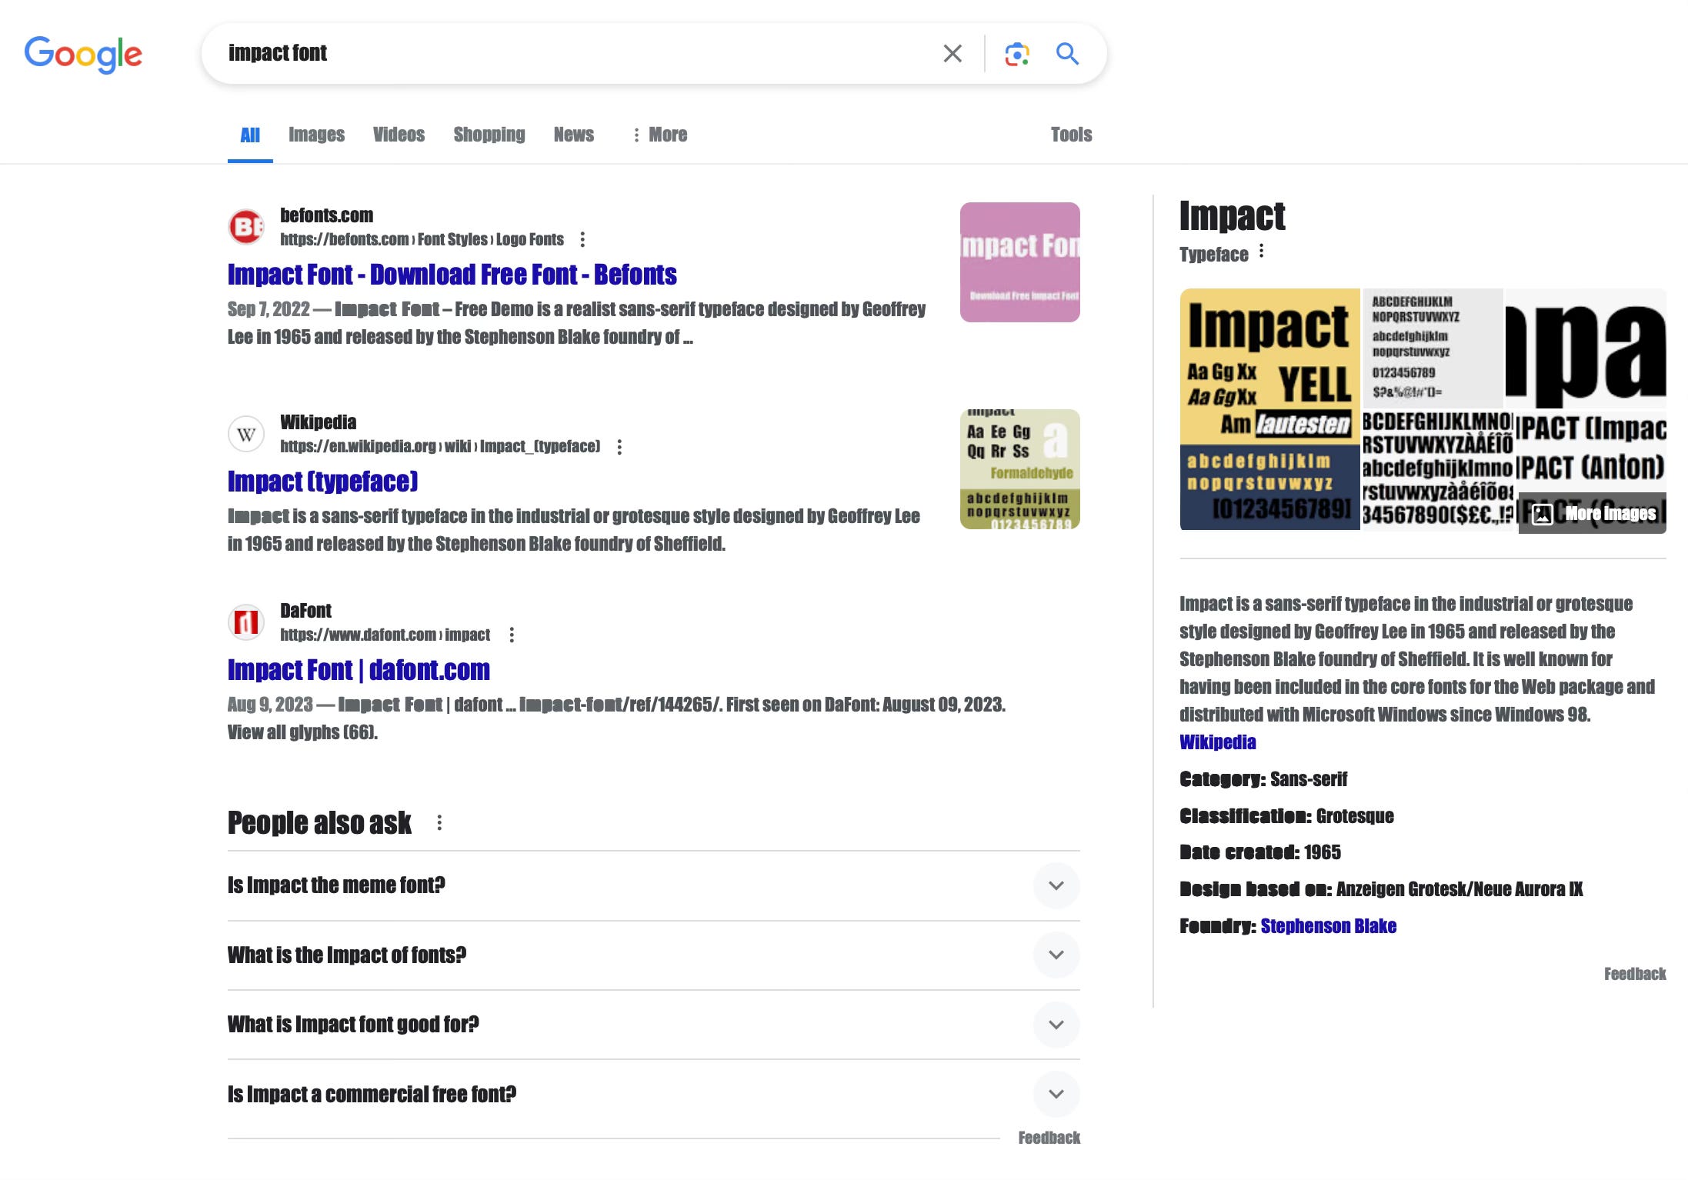This screenshot has height=1180, width=1688.
Task: Open befonts.com result options menu
Action: [x=582, y=239]
